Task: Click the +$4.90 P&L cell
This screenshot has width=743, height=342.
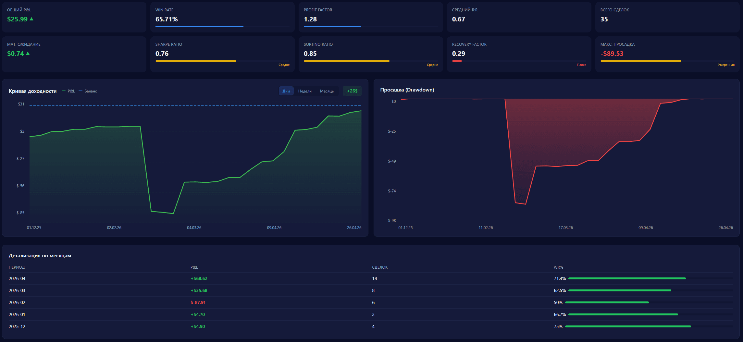Action: (198, 326)
